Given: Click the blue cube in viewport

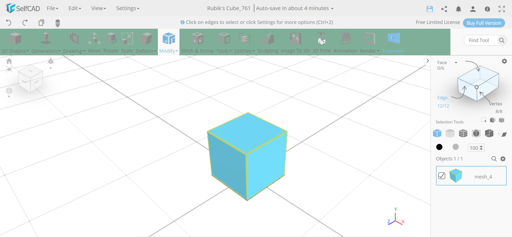Looking at the screenshot, I should coord(247,157).
